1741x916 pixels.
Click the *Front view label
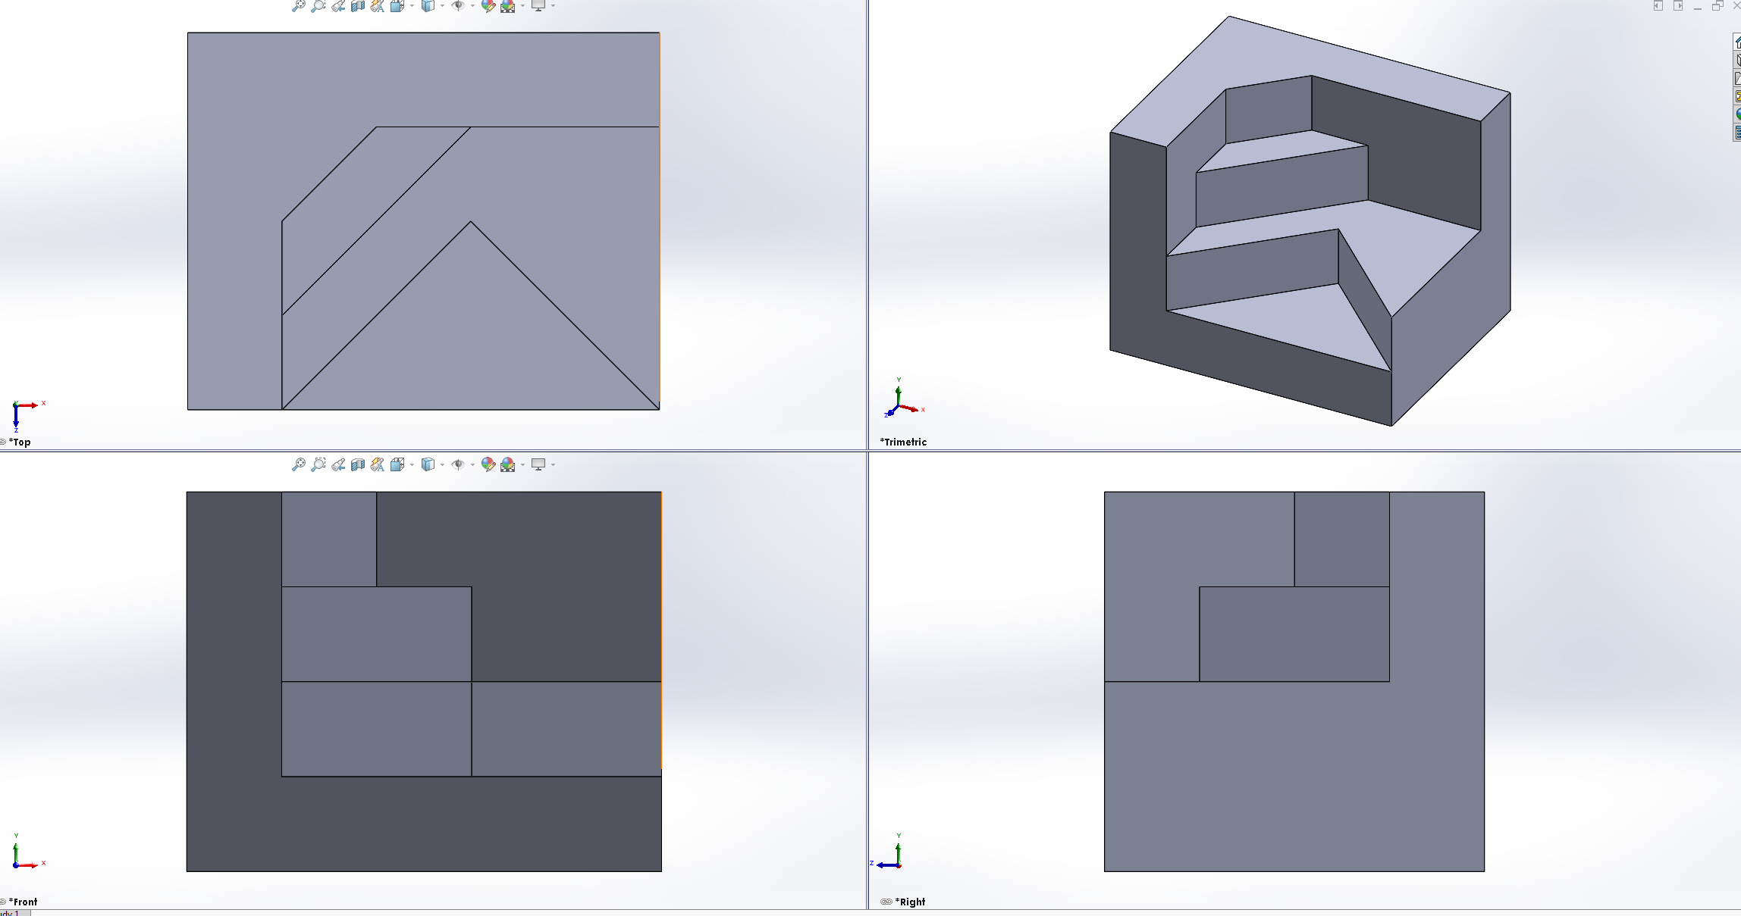click(x=23, y=902)
